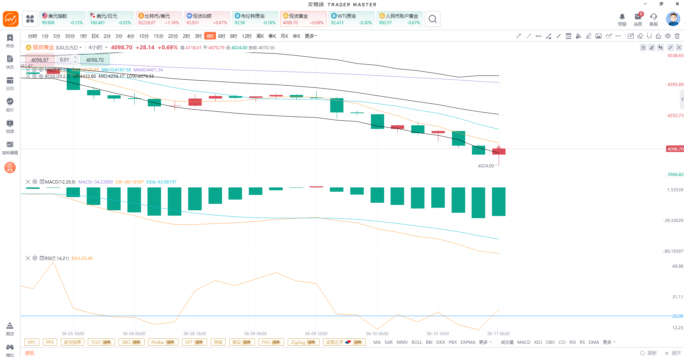Open the calendar in left sidebar
This screenshot has width=684, height=357.
[10, 84]
